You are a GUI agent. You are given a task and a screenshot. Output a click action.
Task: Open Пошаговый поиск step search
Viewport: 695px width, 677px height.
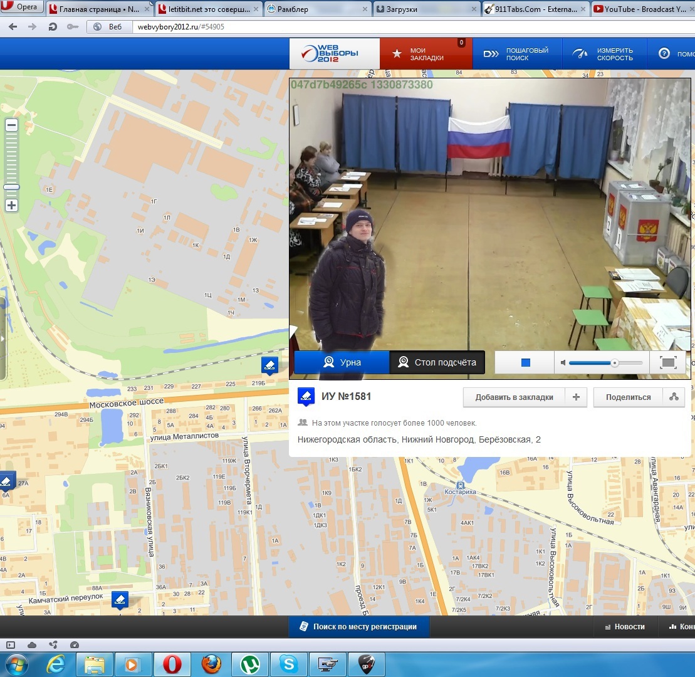(x=517, y=54)
